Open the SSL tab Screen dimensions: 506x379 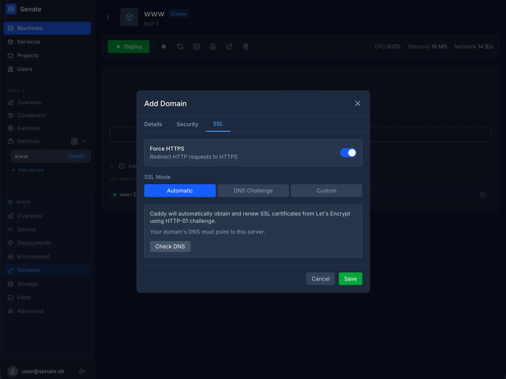pyautogui.click(x=218, y=124)
